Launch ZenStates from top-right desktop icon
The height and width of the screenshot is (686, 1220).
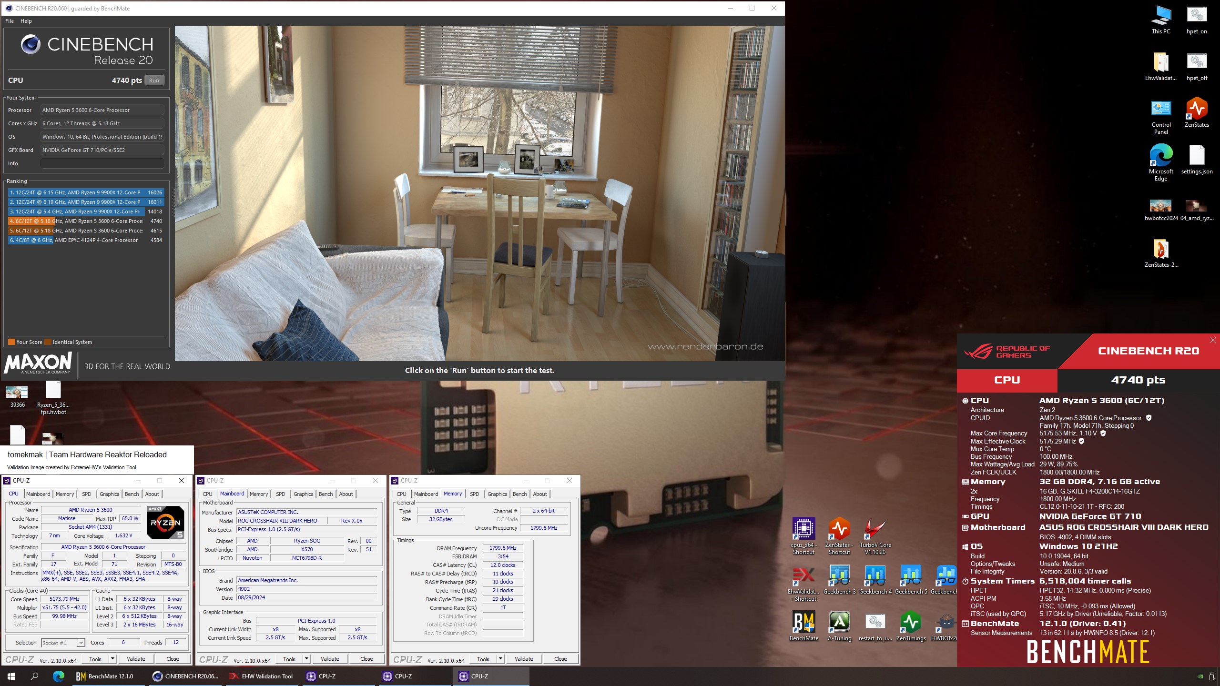tap(1197, 113)
